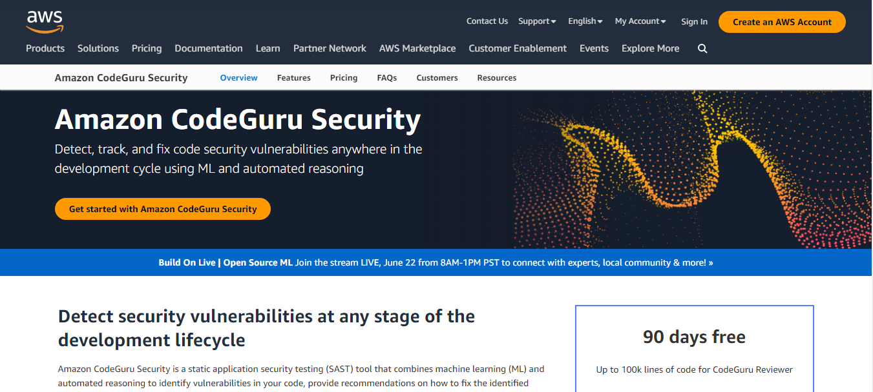Open the Solutions menu

coord(98,48)
